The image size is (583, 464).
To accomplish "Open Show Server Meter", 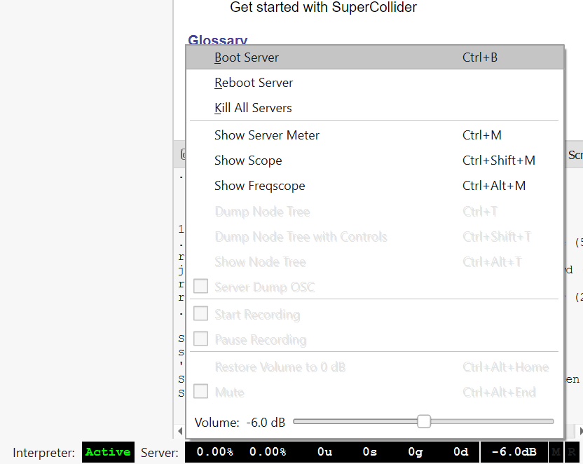I will [267, 135].
